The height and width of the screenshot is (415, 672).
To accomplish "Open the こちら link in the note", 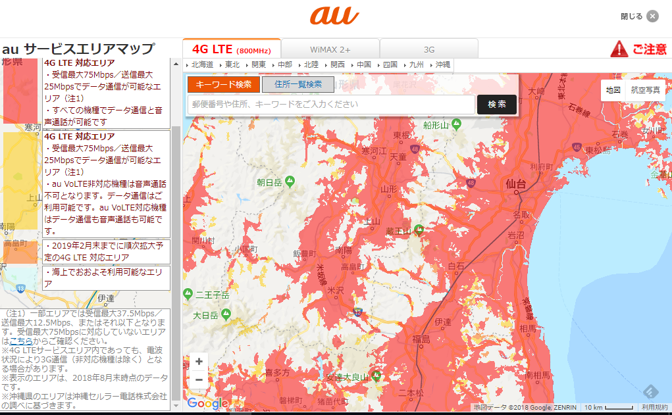I will pos(21,341).
